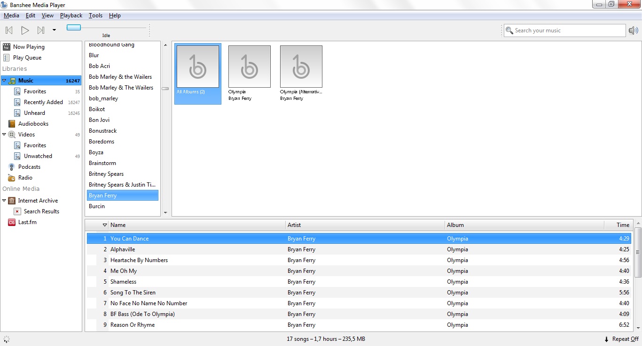Sort tracks by Artist column

click(x=365, y=225)
